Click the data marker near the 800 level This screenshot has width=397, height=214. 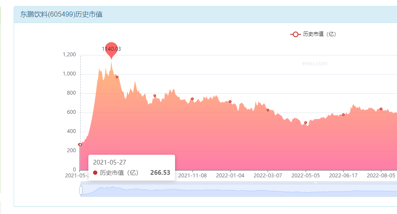coord(155,96)
